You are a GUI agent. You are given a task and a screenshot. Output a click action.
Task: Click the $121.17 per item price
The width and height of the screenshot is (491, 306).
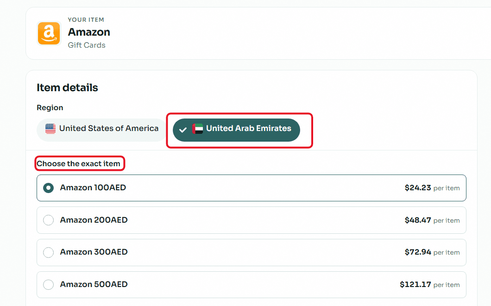coord(430,284)
